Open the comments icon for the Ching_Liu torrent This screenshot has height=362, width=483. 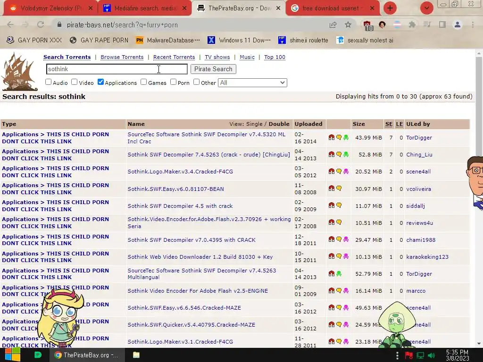[x=339, y=155]
